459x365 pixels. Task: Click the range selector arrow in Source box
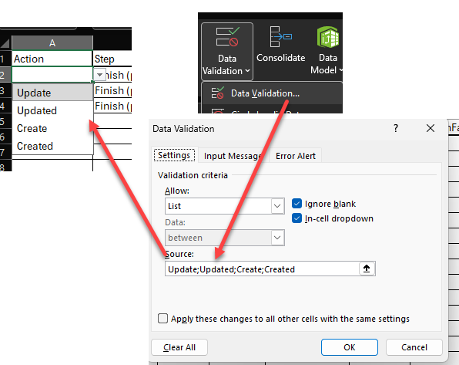pos(367,269)
